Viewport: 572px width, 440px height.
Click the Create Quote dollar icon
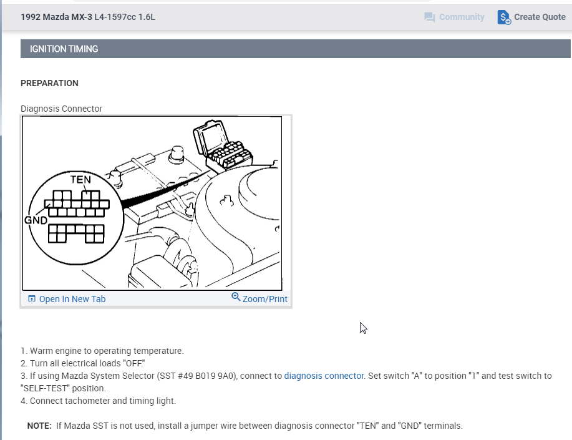504,17
